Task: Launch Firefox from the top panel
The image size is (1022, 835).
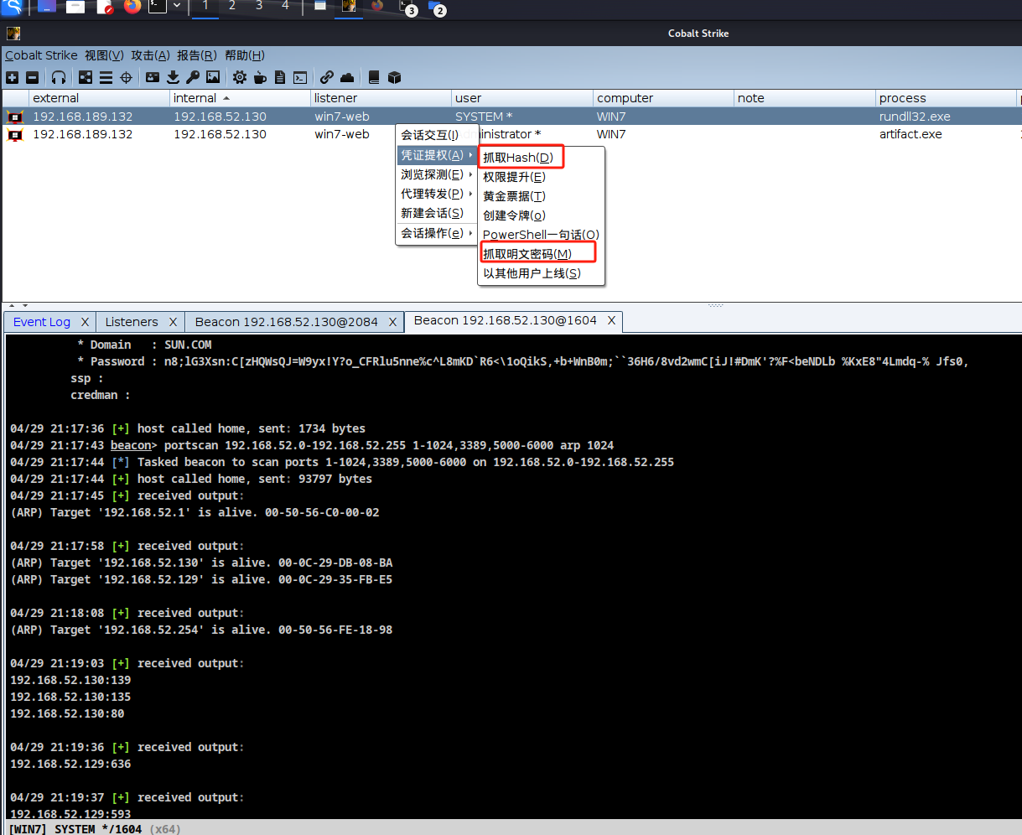Action: (x=132, y=7)
